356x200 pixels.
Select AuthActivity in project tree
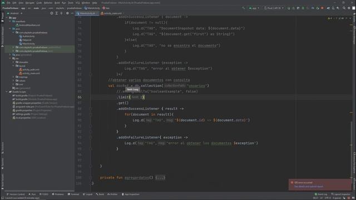tap(27, 36)
